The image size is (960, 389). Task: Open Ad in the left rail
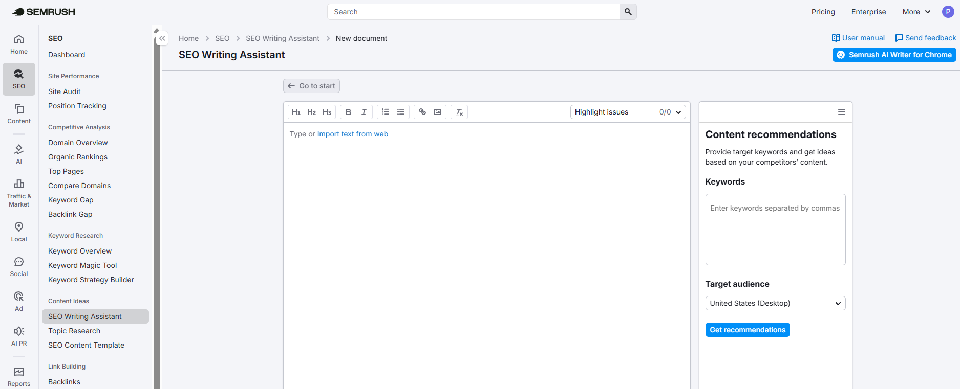(x=19, y=302)
